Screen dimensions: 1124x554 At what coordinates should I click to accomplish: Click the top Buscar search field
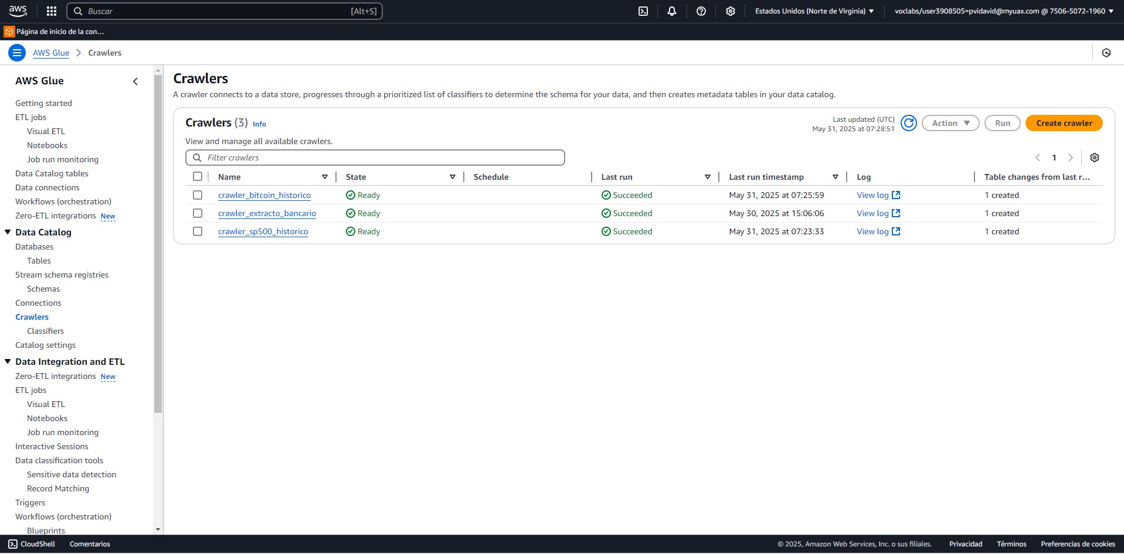pos(225,11)
